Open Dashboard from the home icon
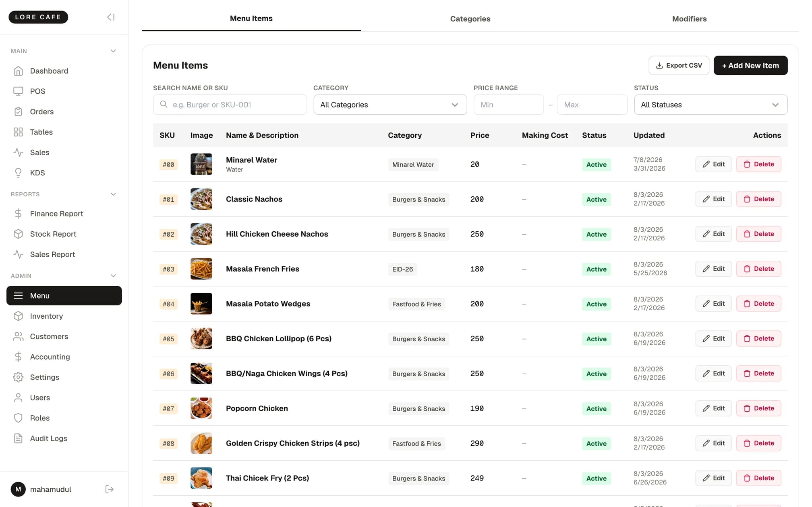Screen dimensions: 812x507 pos(18,71)
